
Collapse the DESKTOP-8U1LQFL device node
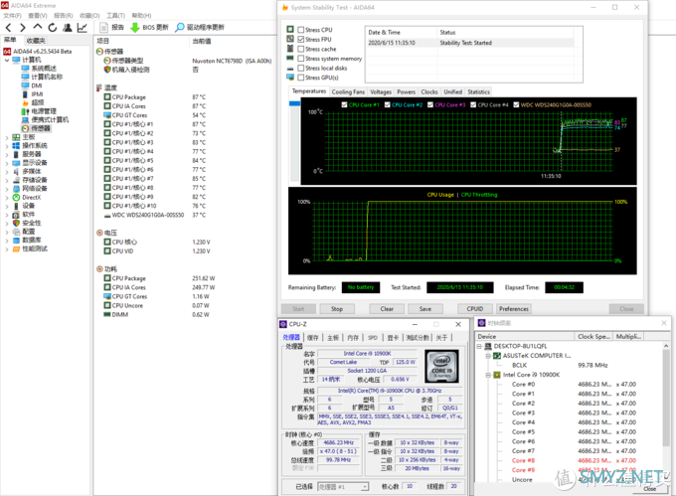(479, 346)
